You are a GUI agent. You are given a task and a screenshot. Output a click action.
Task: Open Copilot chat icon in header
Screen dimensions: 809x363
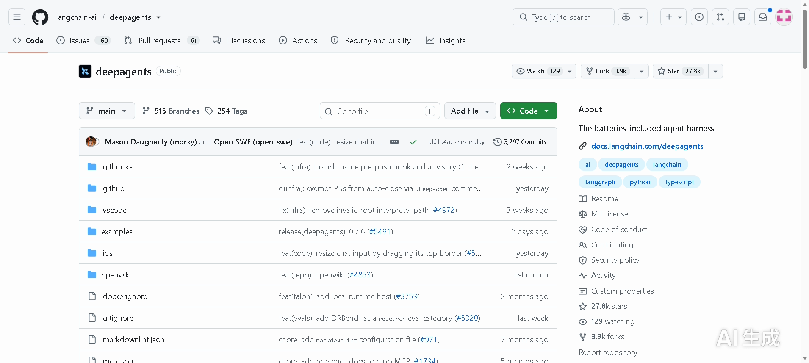click(626, 17)
